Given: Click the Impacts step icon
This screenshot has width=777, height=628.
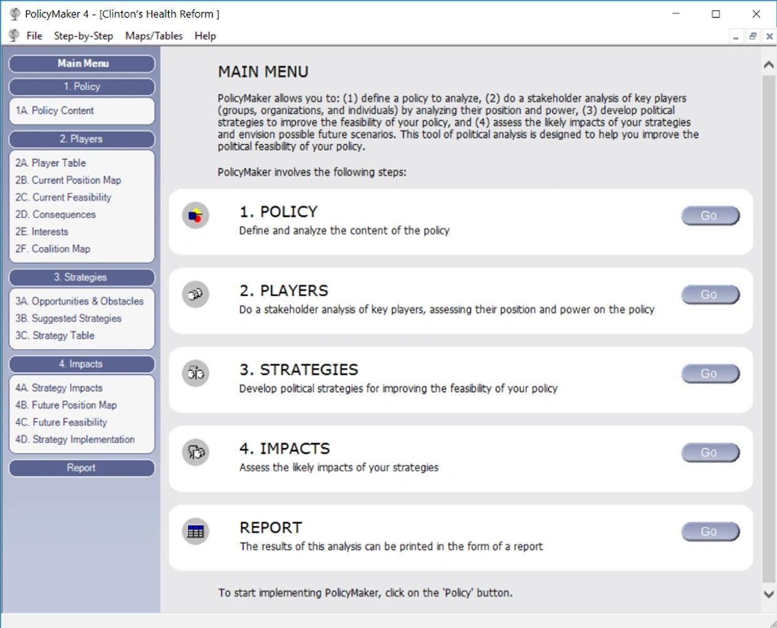Looking at the screenshot, I should [196, 453].
